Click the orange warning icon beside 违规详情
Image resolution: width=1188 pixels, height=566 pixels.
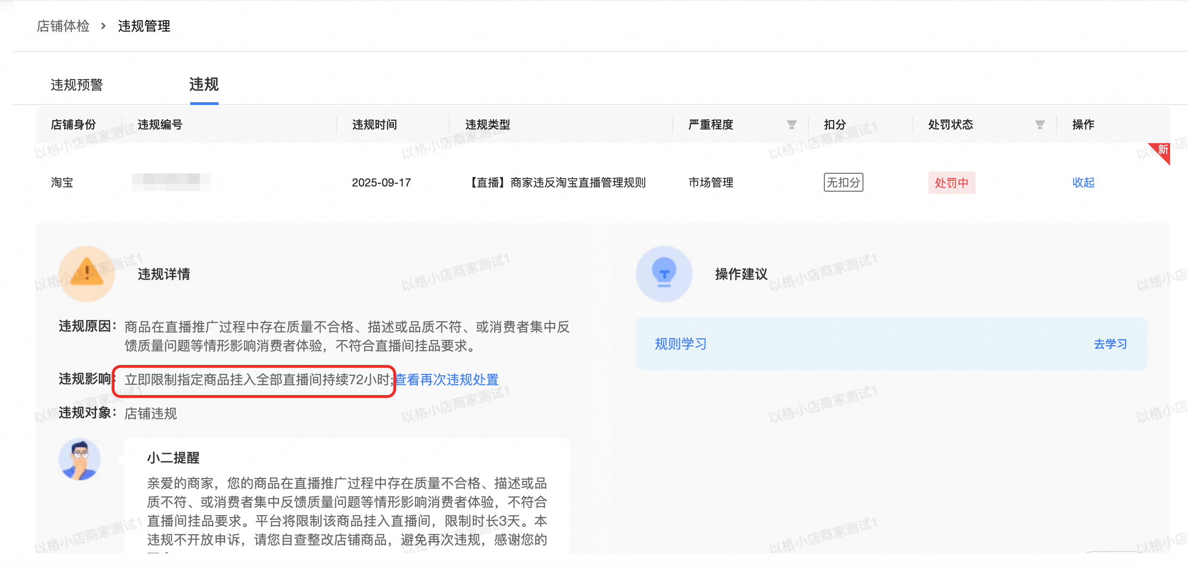[x=87, y=274]
